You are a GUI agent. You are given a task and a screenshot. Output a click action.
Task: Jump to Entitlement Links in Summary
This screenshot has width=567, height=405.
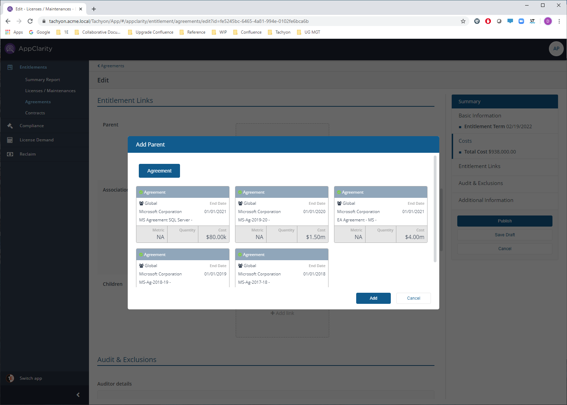pos(479,166)
